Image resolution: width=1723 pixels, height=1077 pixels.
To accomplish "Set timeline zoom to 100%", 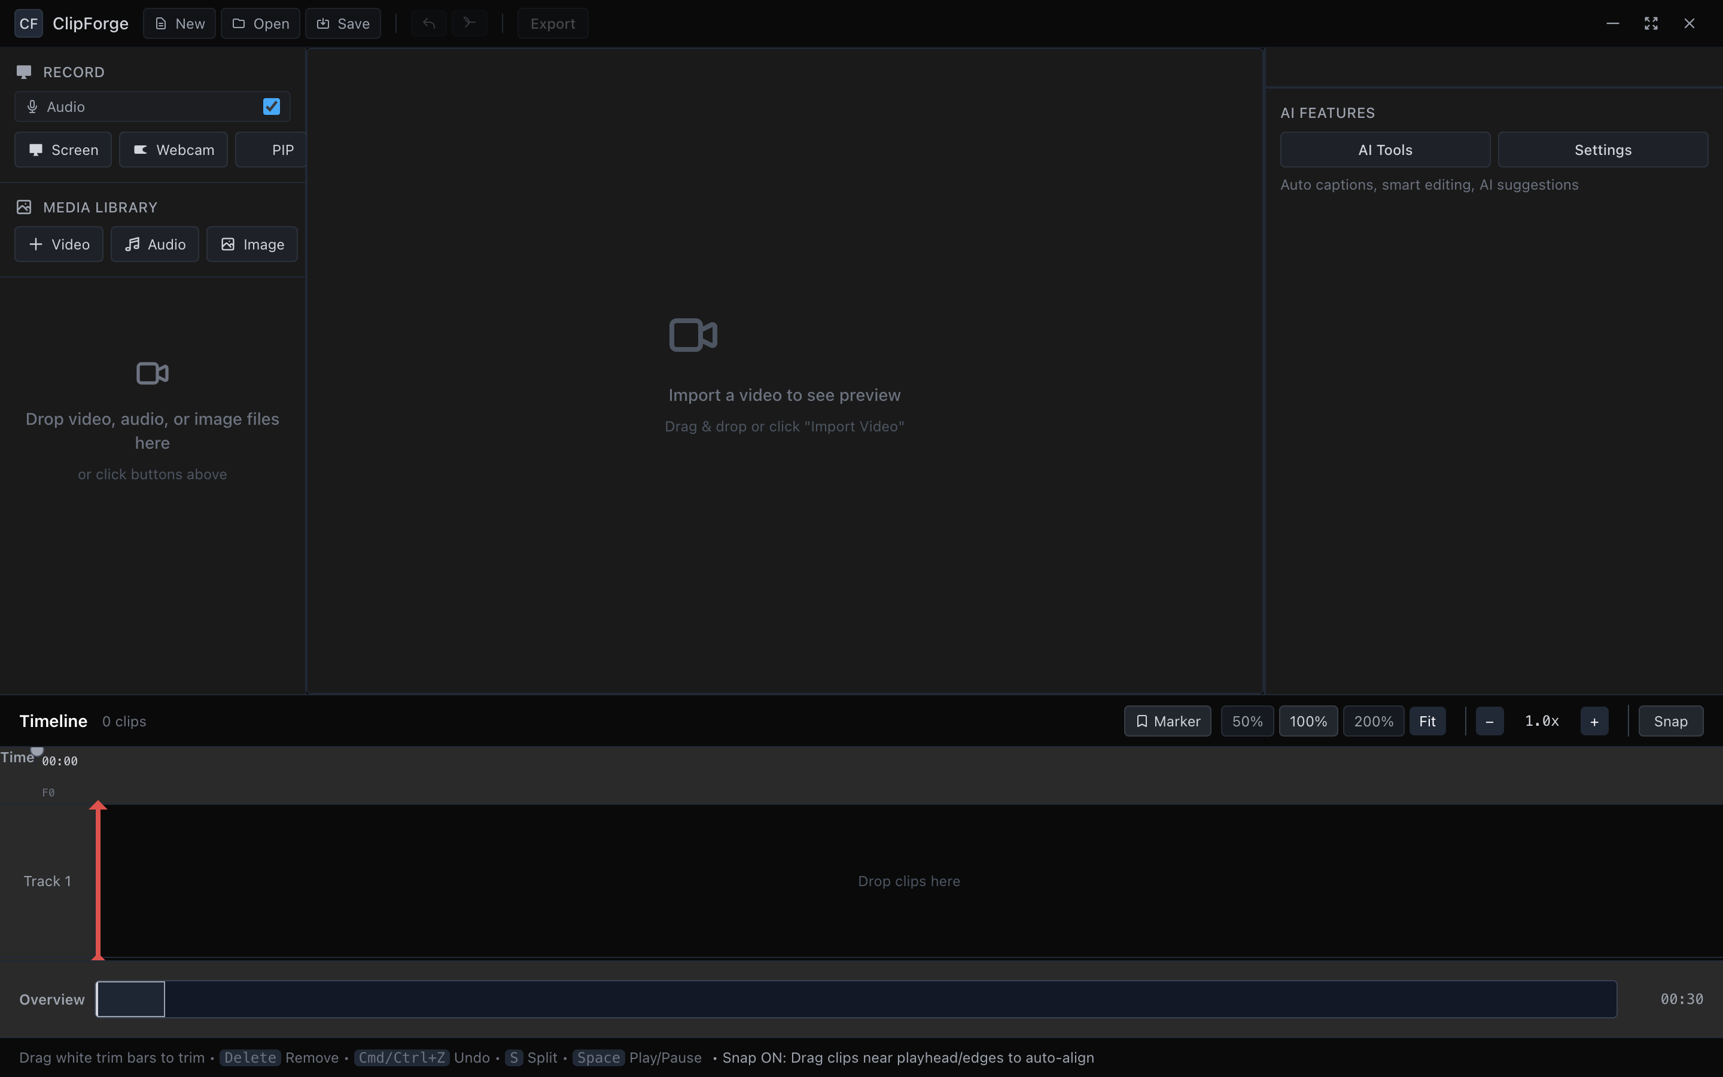I will (1308, 721).
